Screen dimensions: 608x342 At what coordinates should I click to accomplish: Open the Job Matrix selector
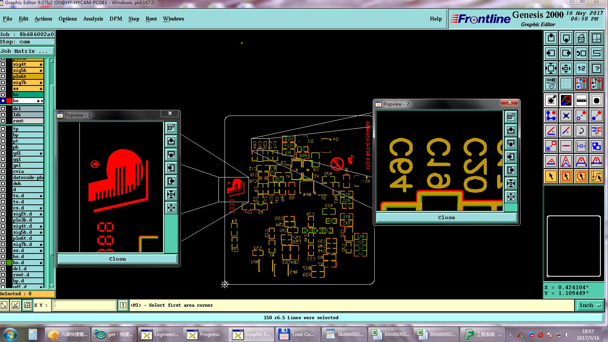click(x=27, y=51)
